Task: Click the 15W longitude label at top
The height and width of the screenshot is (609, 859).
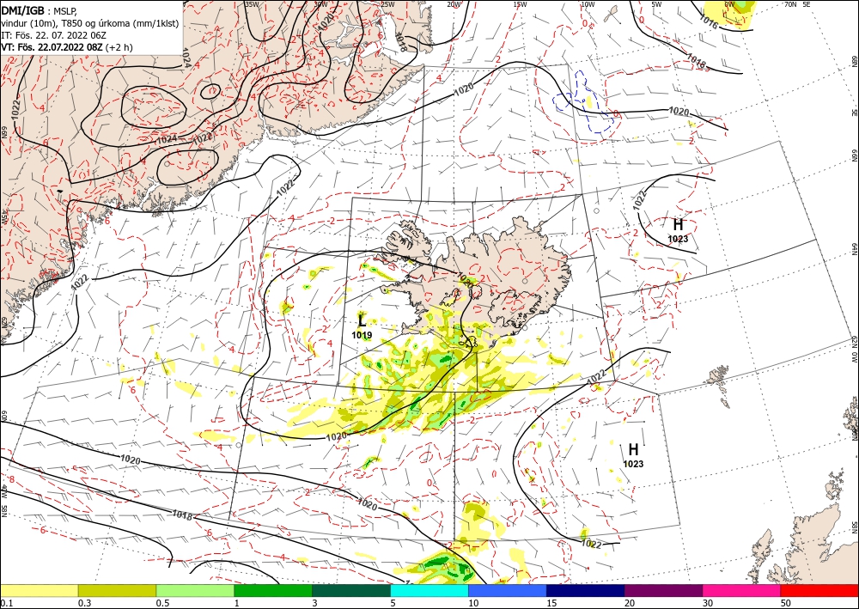Action: (520, 4)
